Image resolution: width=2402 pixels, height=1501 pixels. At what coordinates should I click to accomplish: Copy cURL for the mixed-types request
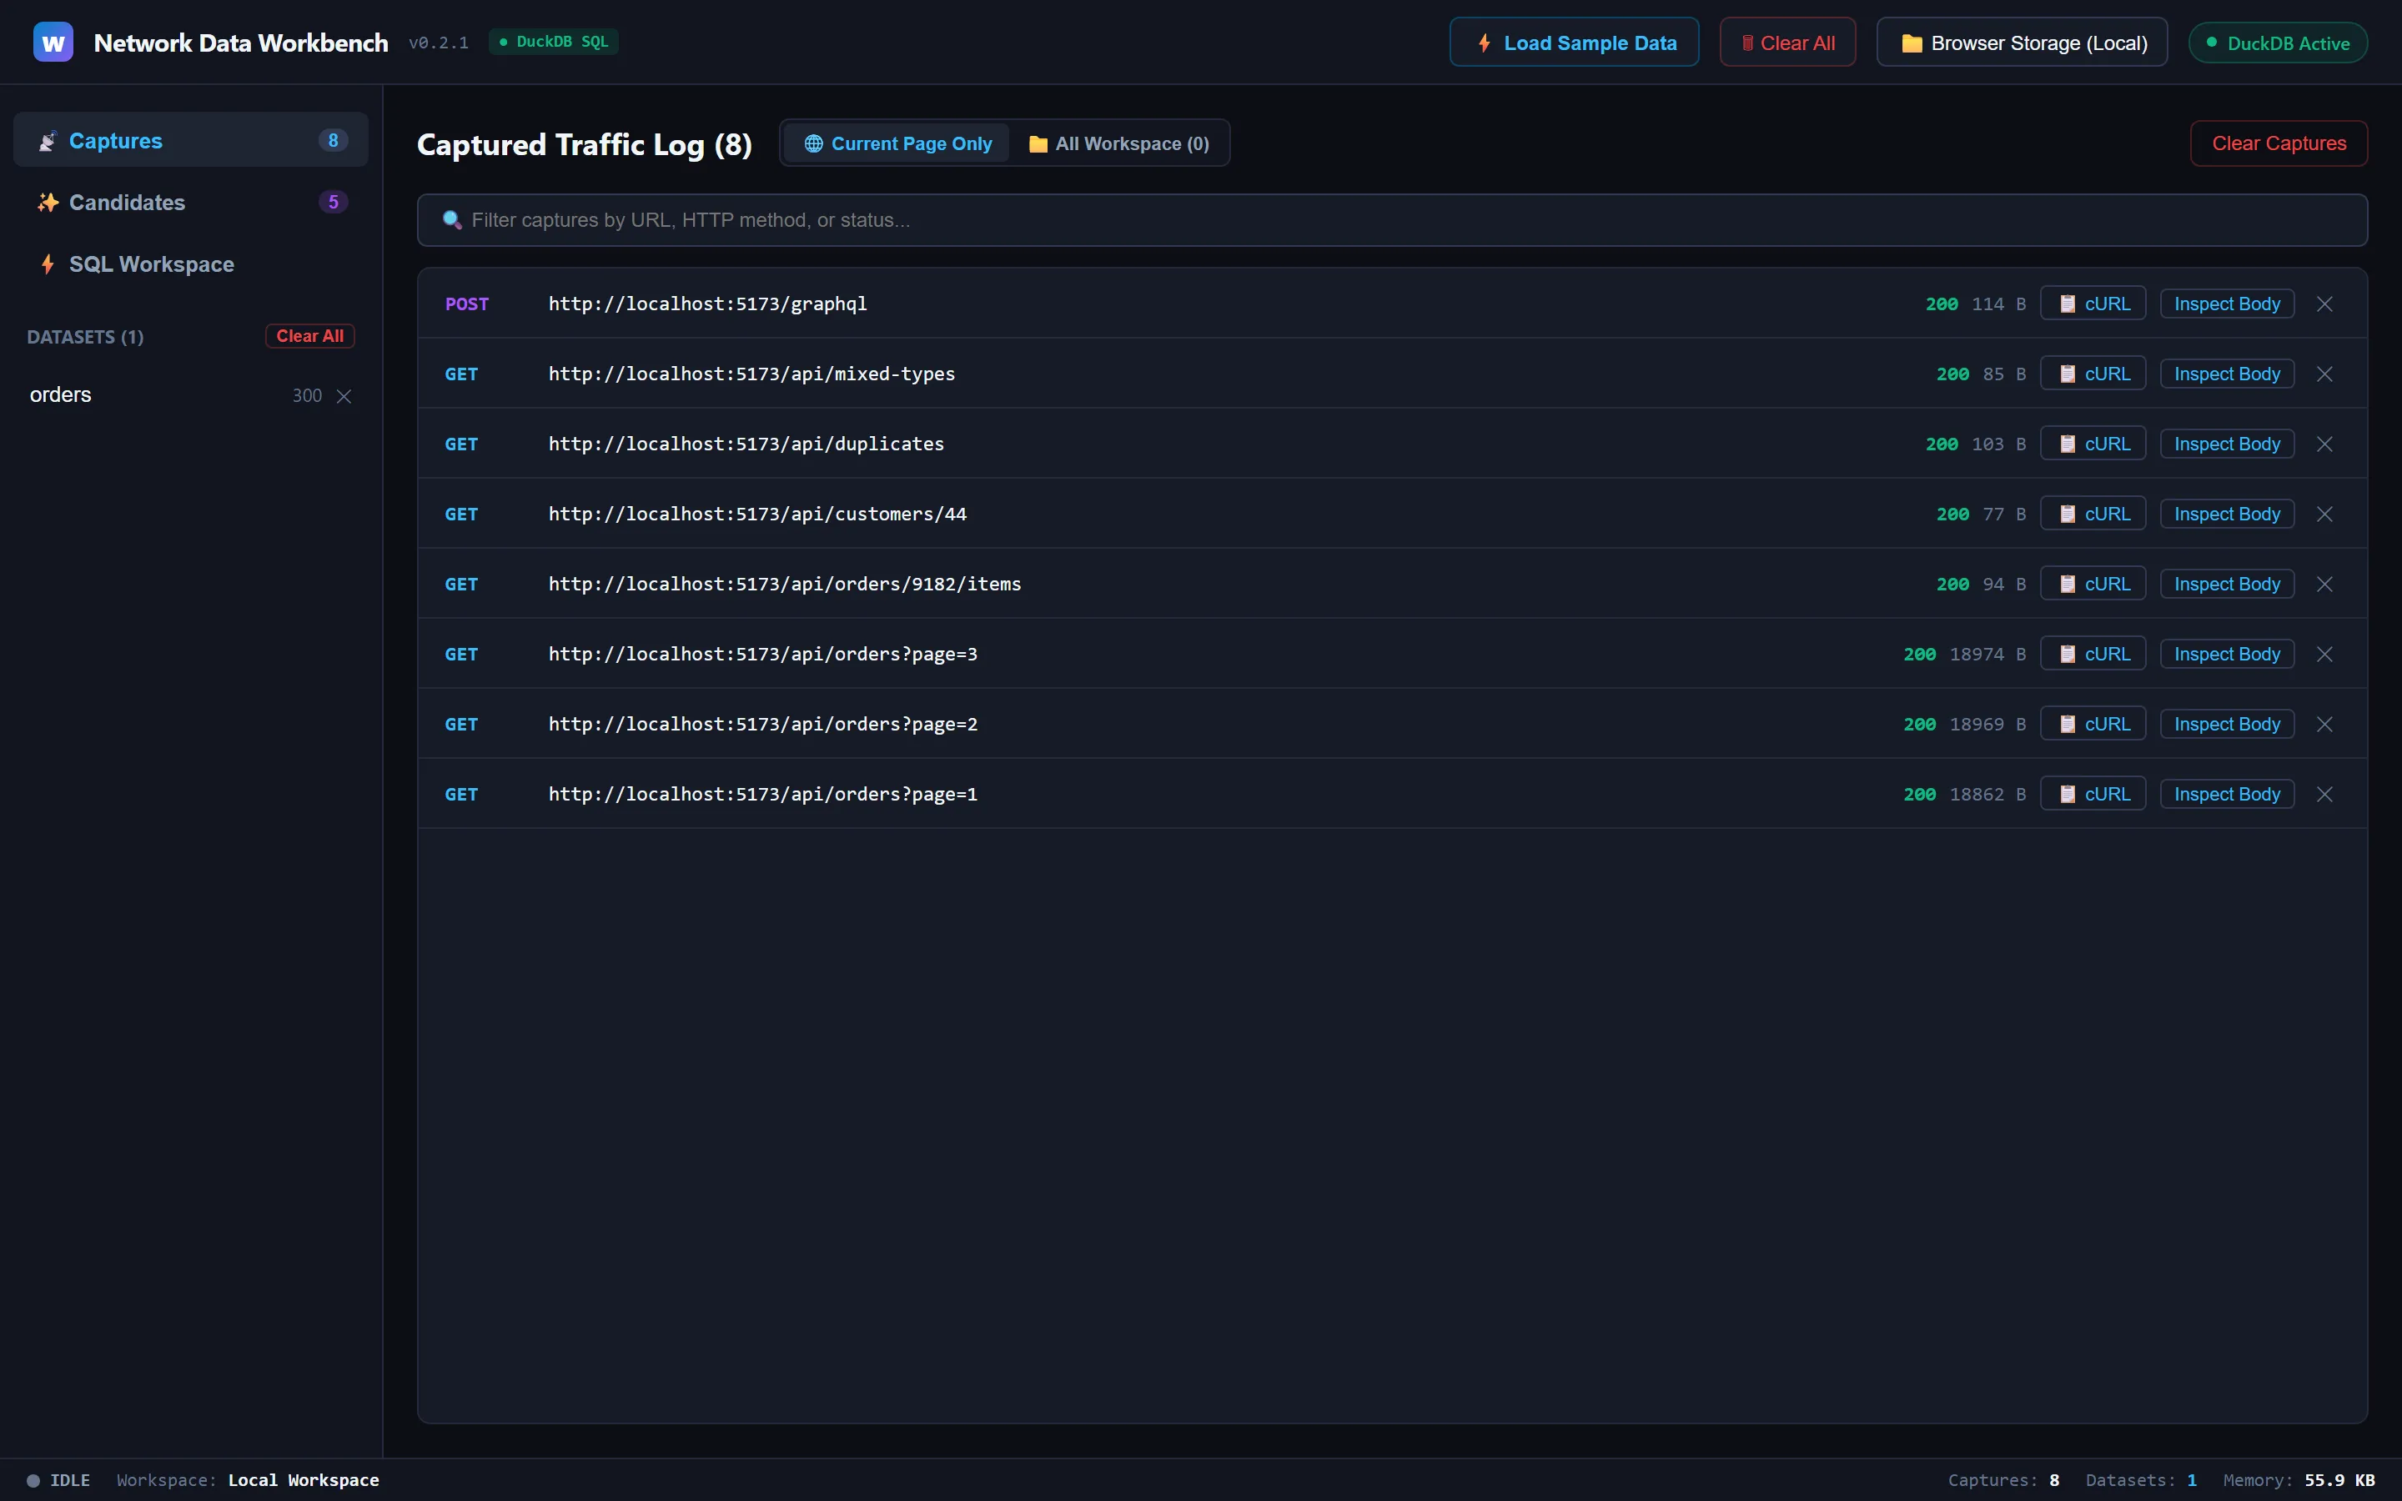coord(2093,374)
